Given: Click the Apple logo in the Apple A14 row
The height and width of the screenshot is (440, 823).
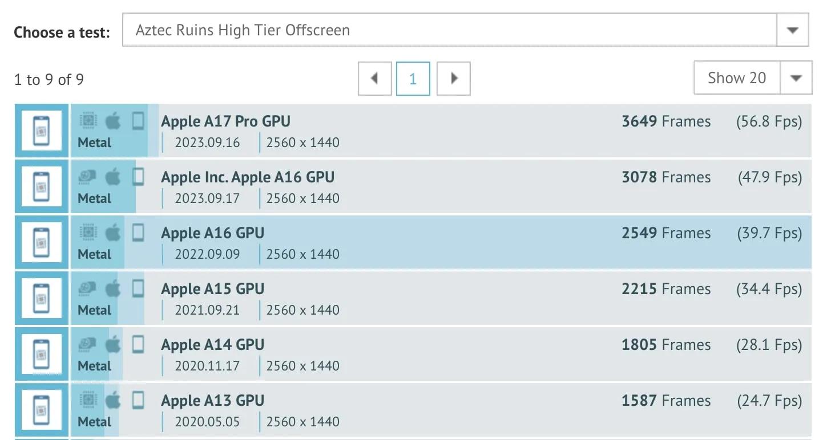Looking at the screenshot, I should [x=113, y=344].
